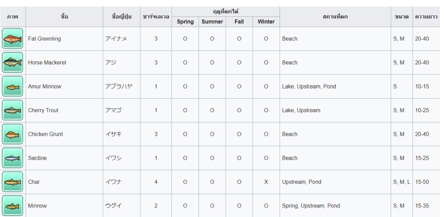
Task: Click the Lake, Upstream, Pond location cell
Action: point(309,87)
